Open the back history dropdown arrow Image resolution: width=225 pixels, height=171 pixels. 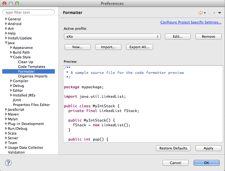205,13
